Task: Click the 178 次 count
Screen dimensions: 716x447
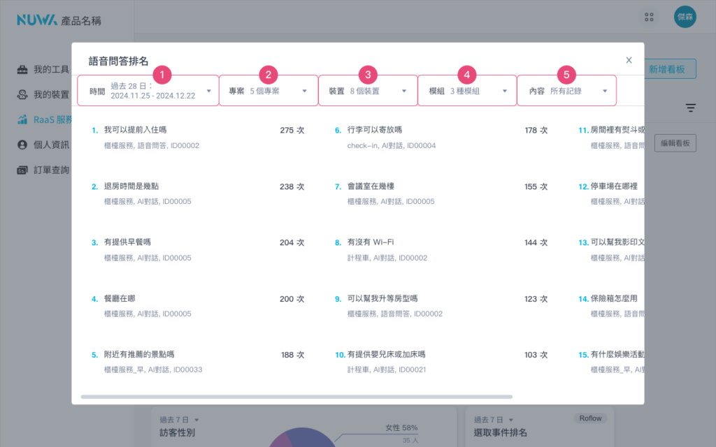Action: (536, 131)
